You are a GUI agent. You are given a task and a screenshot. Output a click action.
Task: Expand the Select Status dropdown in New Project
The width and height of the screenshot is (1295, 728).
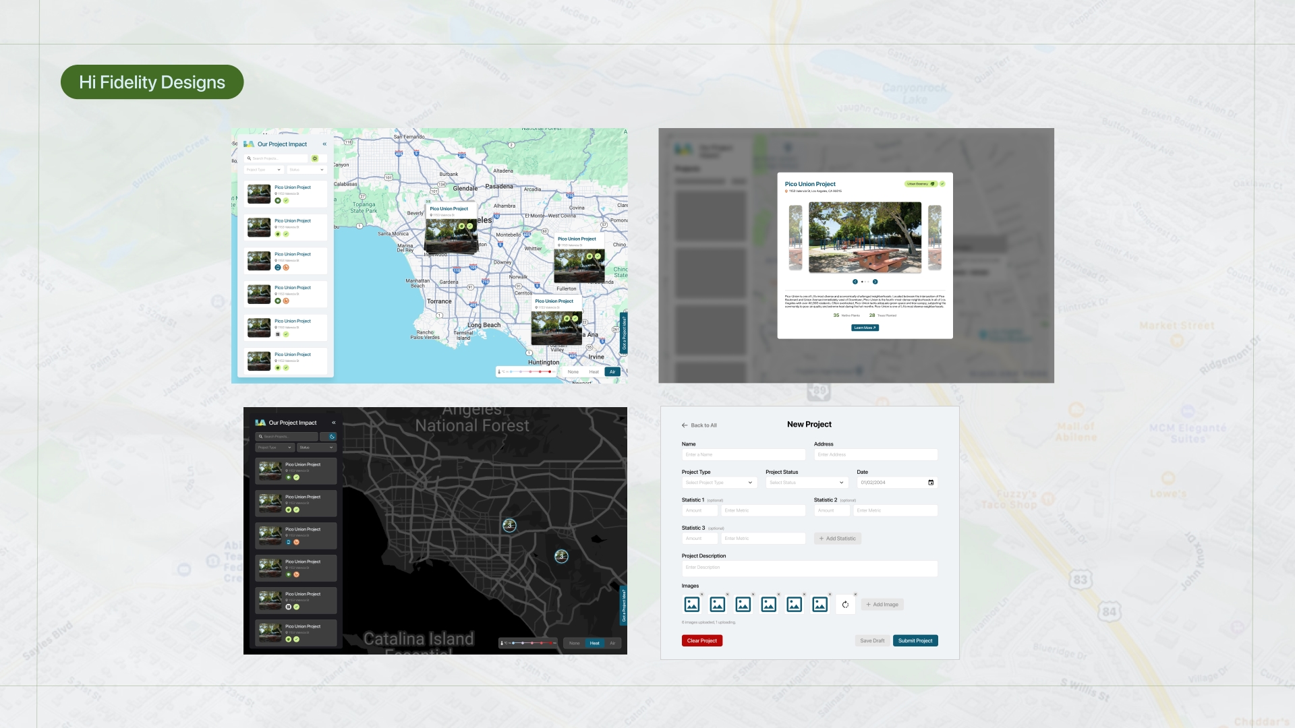click(806, 483)
